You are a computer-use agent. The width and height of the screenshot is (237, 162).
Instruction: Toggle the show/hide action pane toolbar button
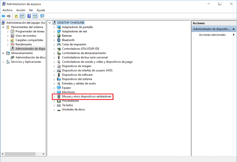35,16
